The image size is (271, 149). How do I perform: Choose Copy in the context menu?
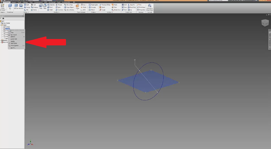click(16, 32)
